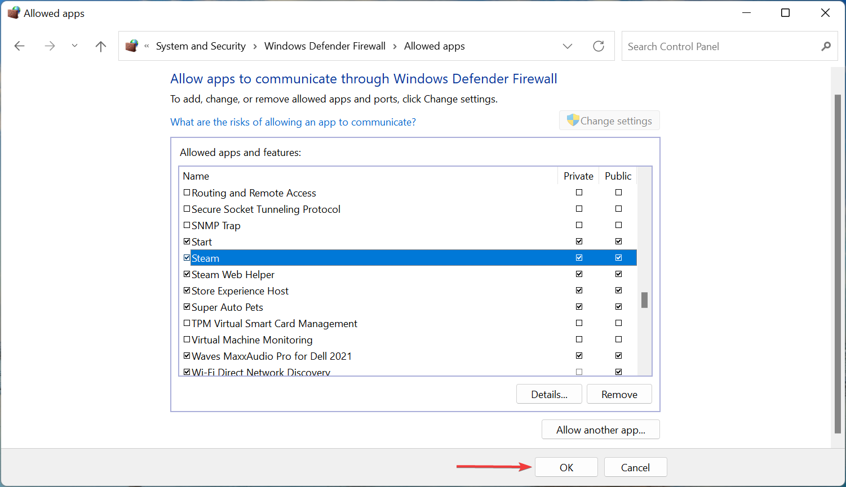Enable Virtual Machine Monitoring Public checkbox
Viewport: 846px width, 487px height.
coord(618,339)
